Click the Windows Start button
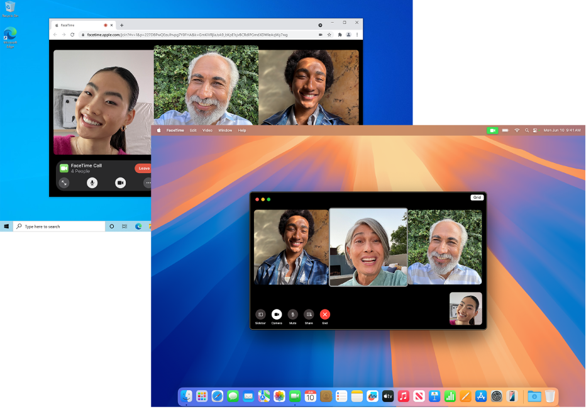The height and width of the screenshot is (409, 586). (x=6, y=226)
